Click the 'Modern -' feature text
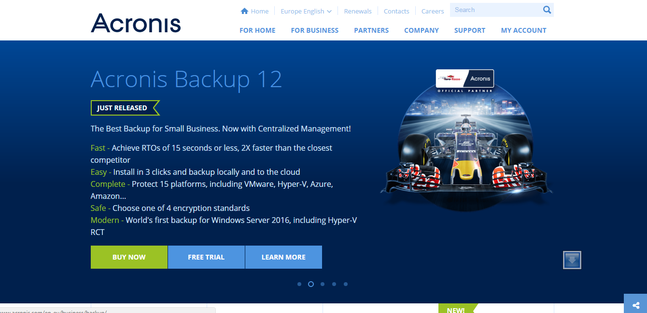The image size is (647, 313). (107, 220)
